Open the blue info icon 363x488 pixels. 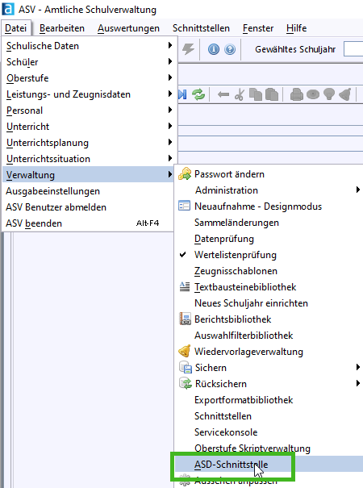[214, 49]
